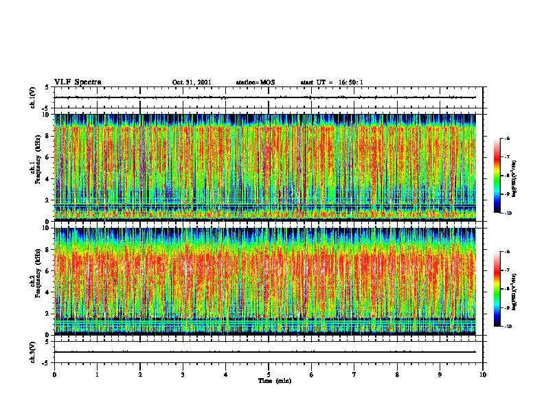Click the "2" tick label on time axis
Viewport: 544px width, 420px height.
pos(140,375)
